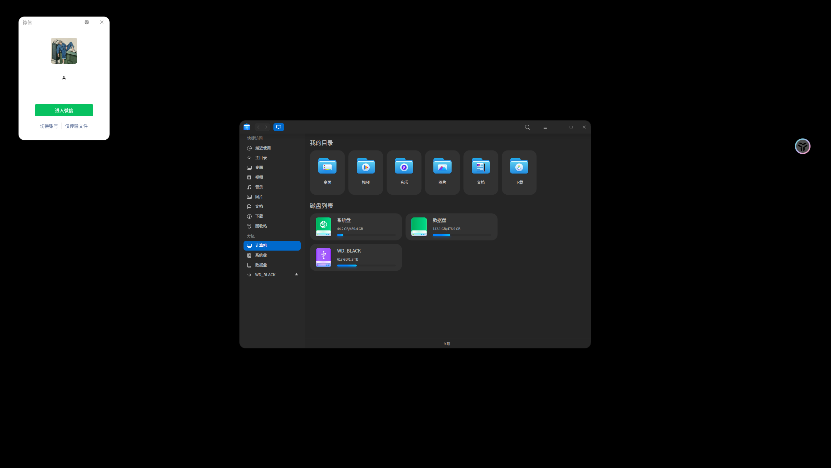Click the 仅传输文件 link

pyautogui.click(x=76, y=126)
